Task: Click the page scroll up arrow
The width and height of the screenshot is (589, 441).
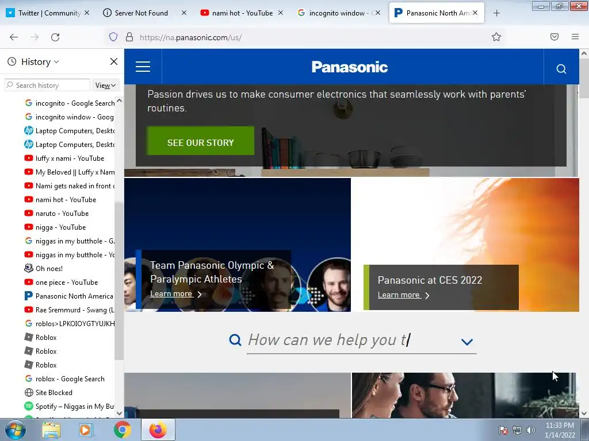Action: pos(584,53)
